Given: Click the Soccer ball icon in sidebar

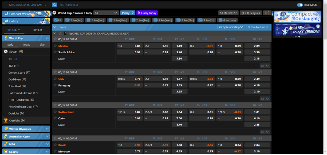Looking at the screenshot, I should [5, 51].
